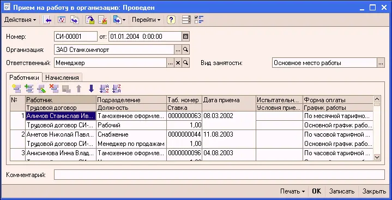The height and width of the screenshot is (200, 392).
Task: Click the Закрыть button
Action: (x=374, y=191)
